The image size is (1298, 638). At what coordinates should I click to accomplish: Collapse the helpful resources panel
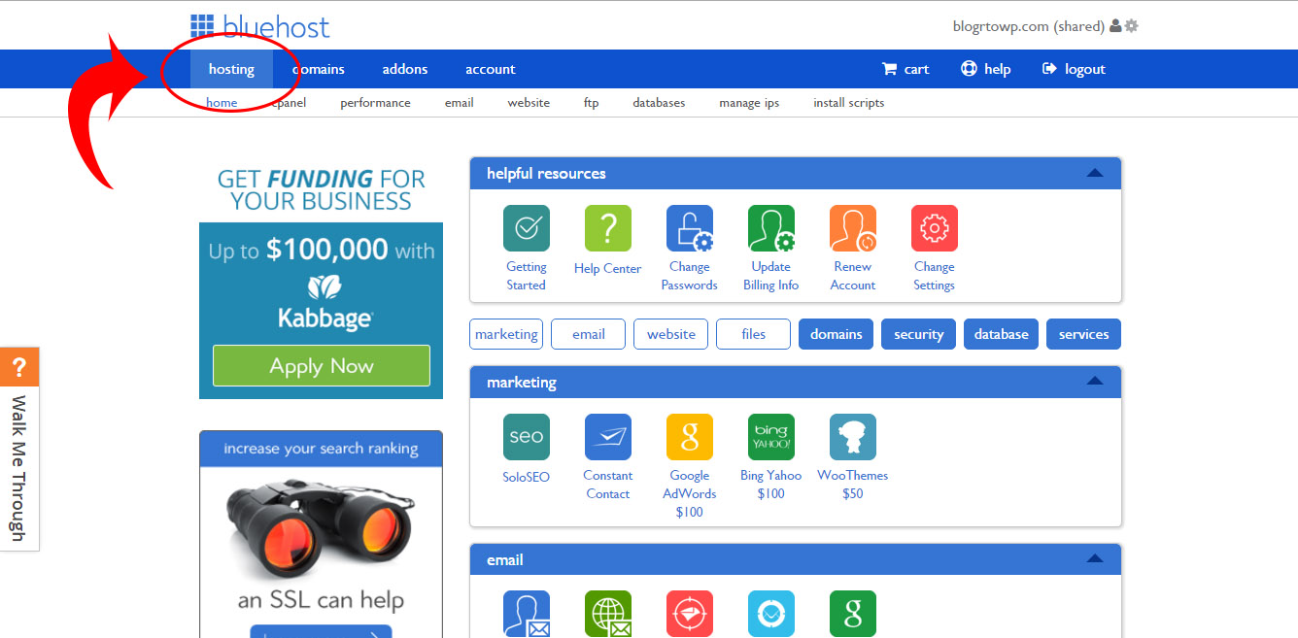(x=1095, y=174)
